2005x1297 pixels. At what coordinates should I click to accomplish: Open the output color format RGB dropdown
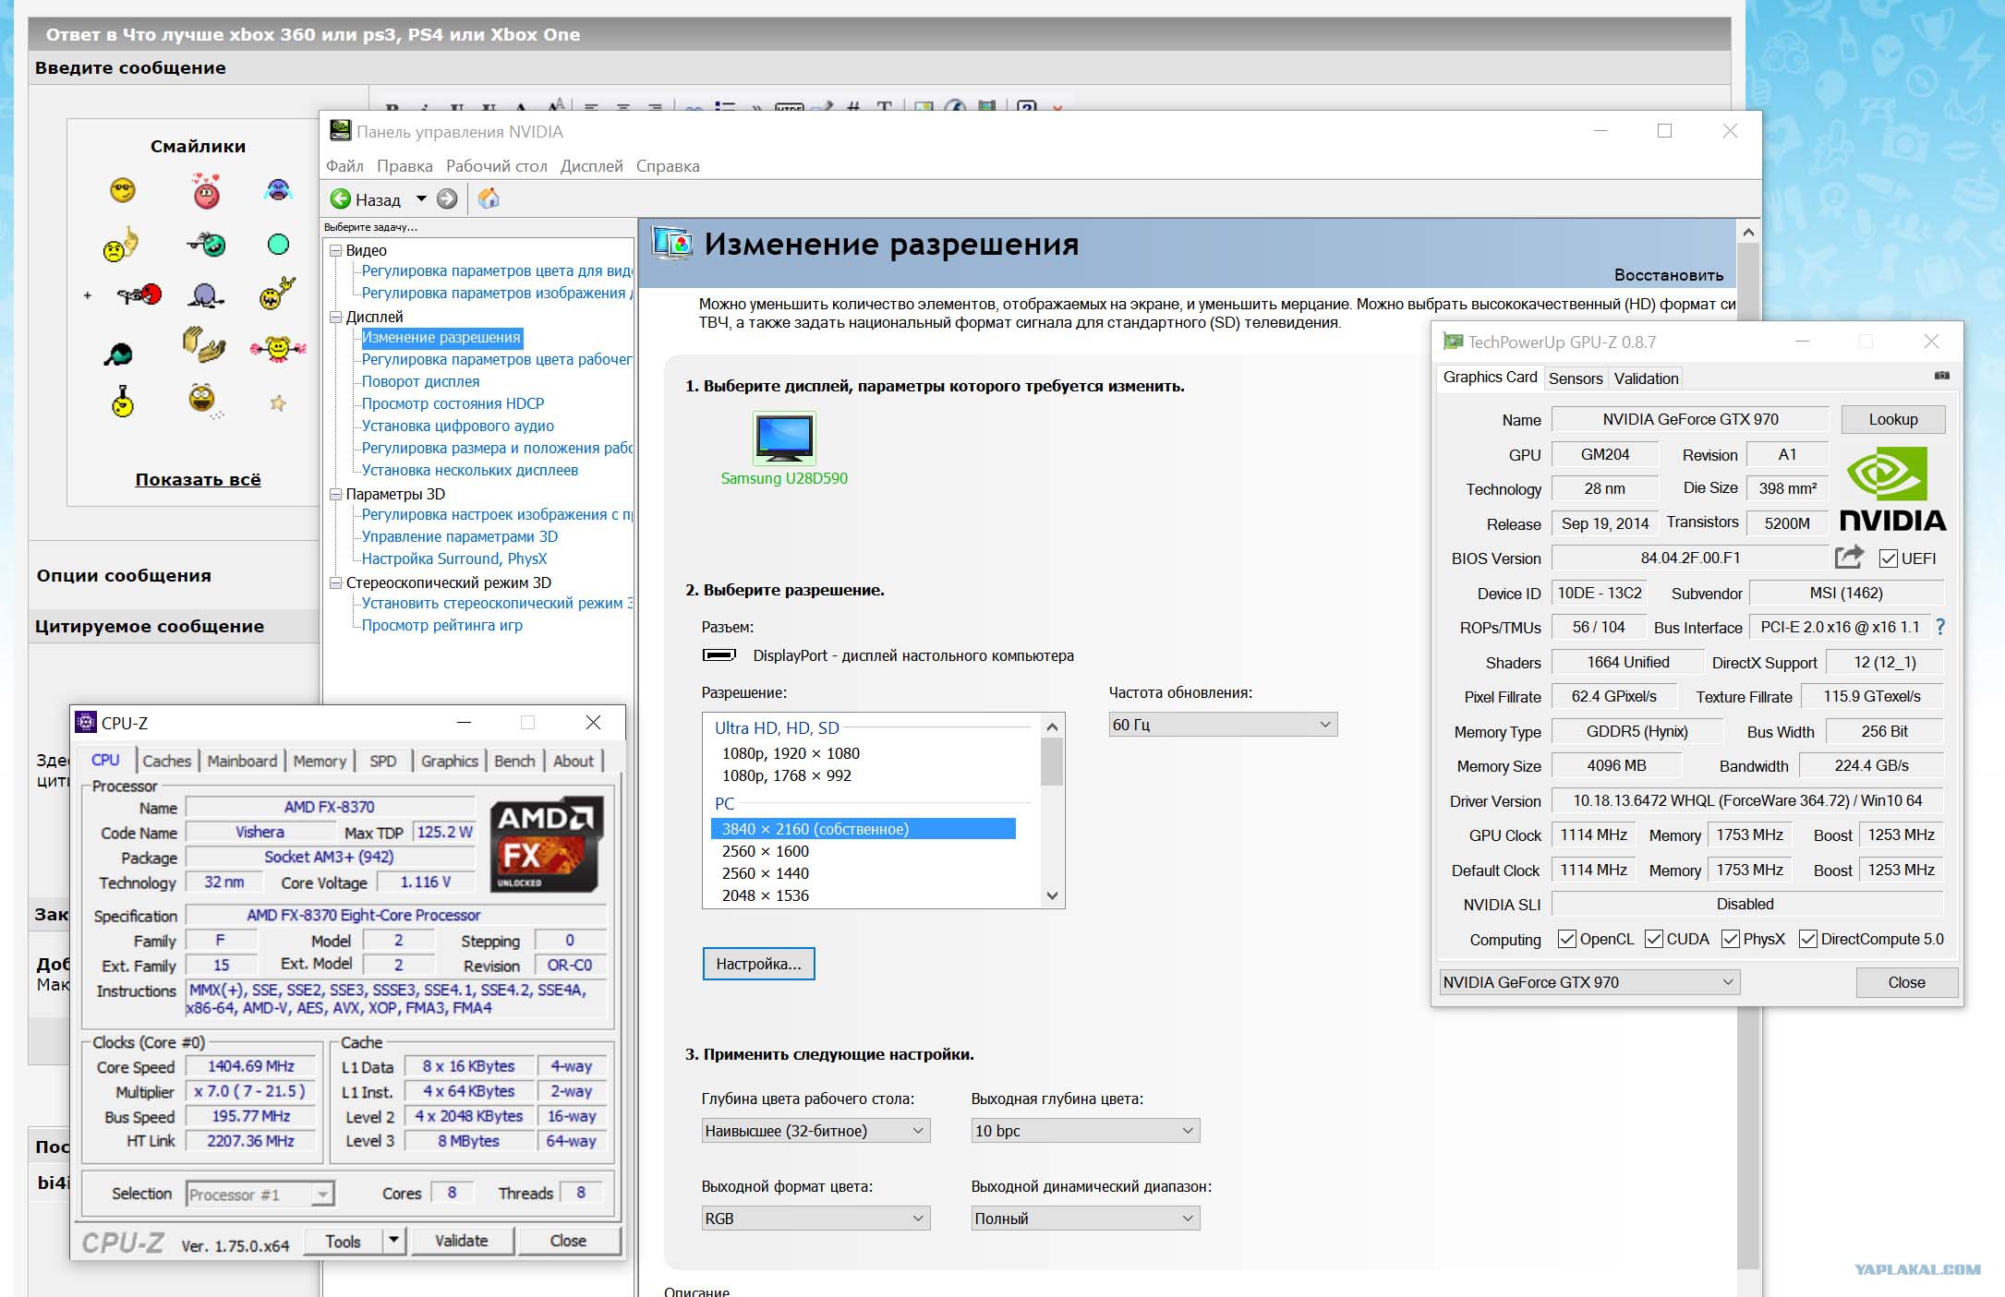tap(815, 1219)
